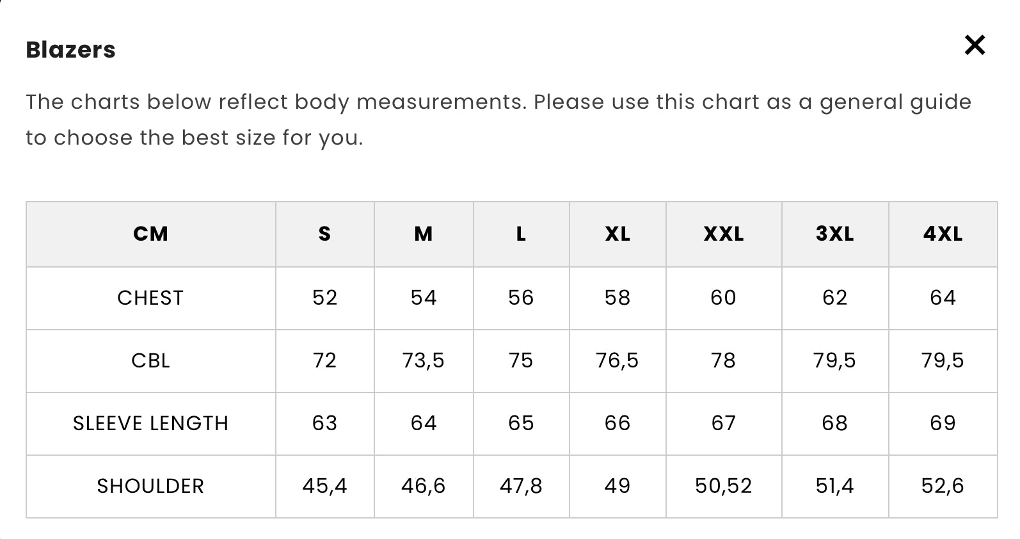1020x539 pixels.
Task: Select the SHOULDER row label
Action: click(150, 486)
